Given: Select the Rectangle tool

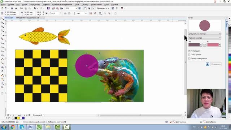Looking at the screenshot, I should coord(2,43).
